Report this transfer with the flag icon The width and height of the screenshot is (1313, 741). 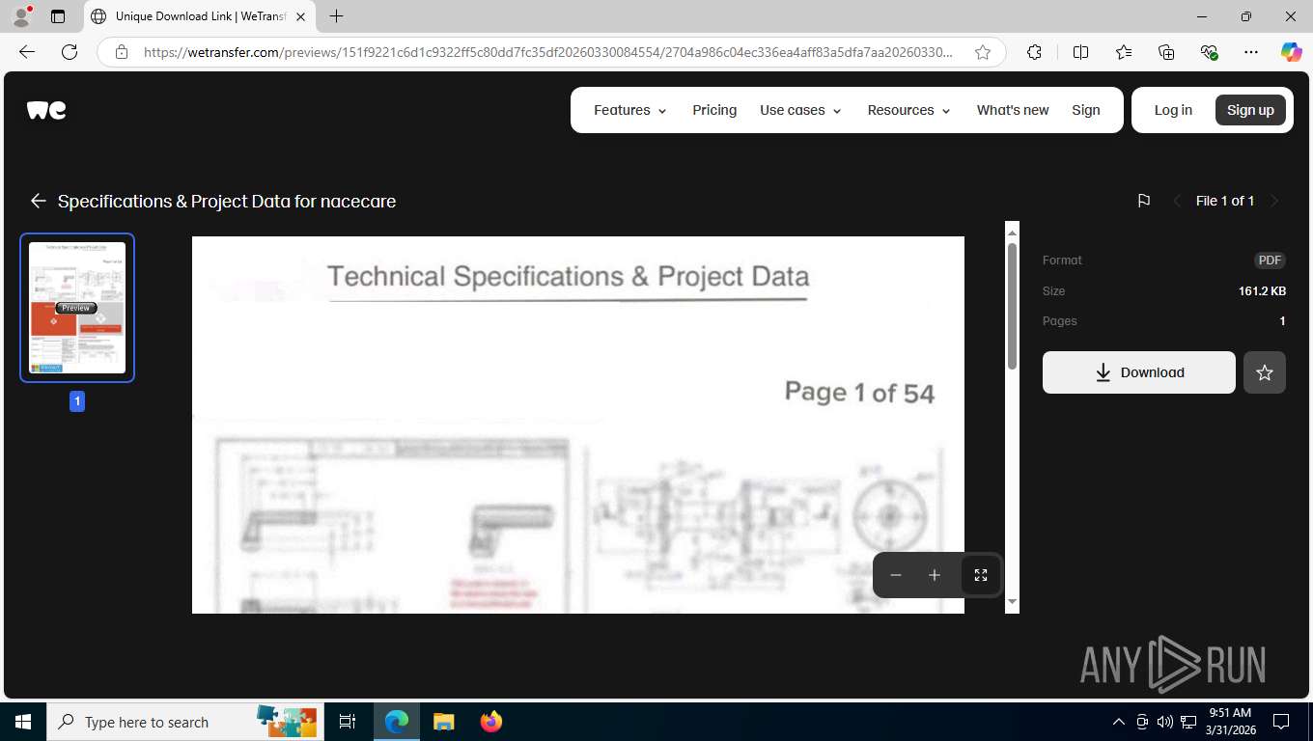[1143, 201]
